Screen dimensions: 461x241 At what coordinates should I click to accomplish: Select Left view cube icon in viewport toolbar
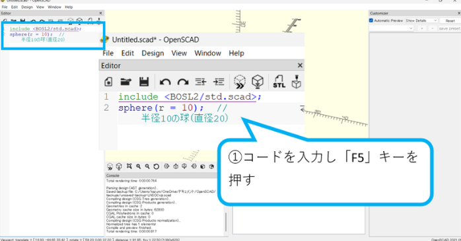click(194, 166)
